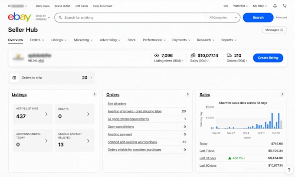Open the help question mark icon

[x=289, y=170]
